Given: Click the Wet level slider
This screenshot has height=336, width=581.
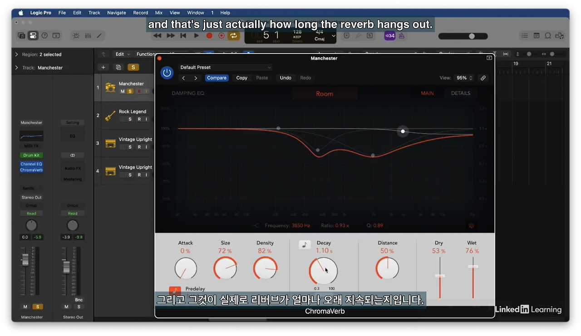Looking at the screenshot, I should coord(473,267).
